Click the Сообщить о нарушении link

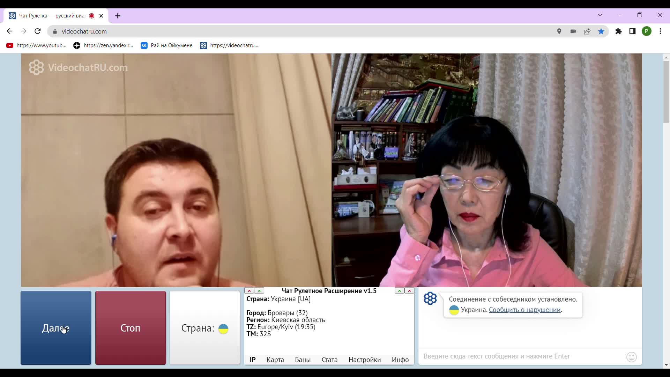pyautogui.click(x=524, y=310)
